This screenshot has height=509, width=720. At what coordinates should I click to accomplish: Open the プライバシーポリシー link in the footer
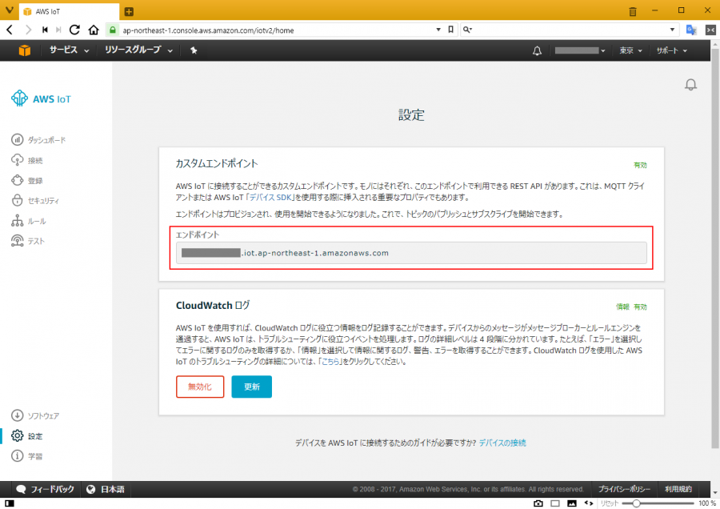point(623,489)
